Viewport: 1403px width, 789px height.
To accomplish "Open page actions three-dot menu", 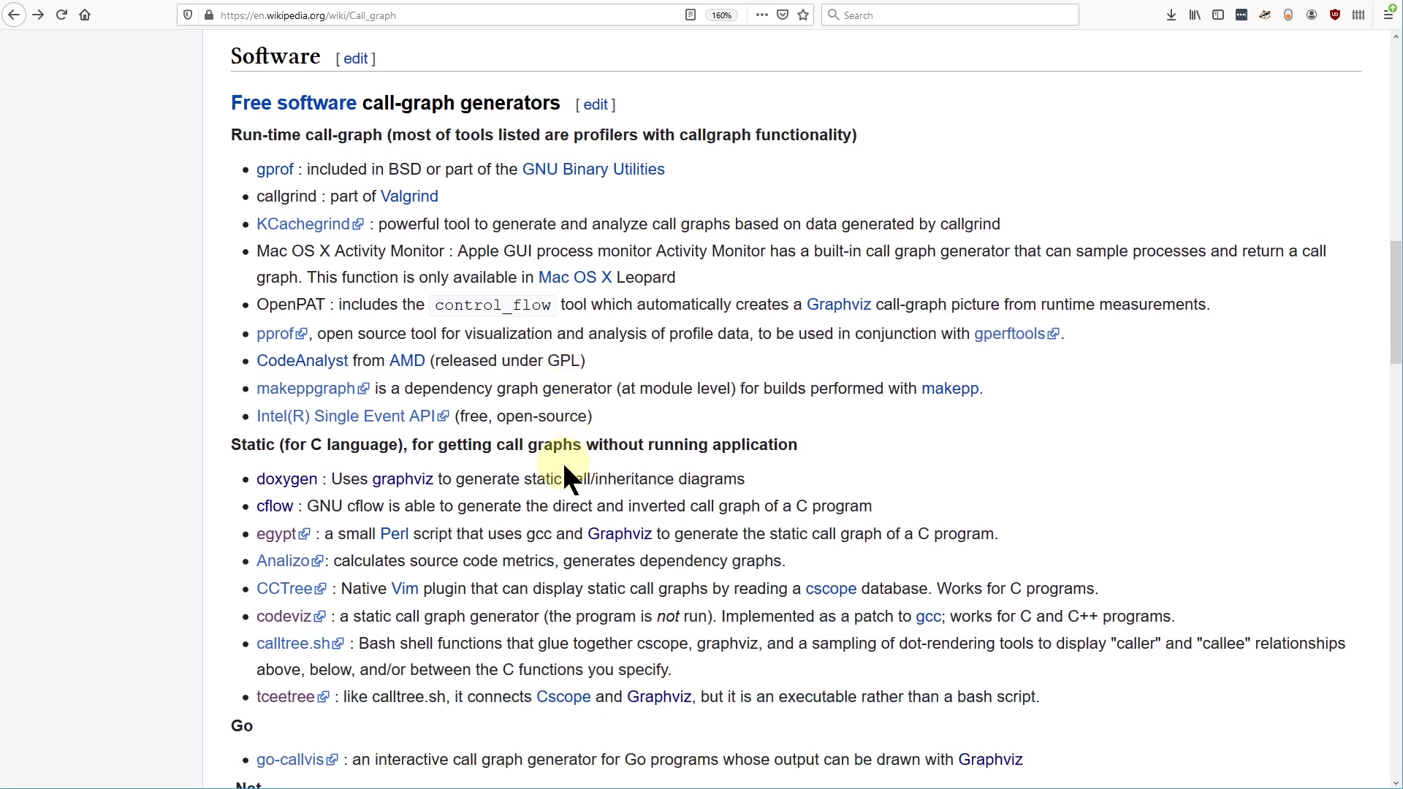I will pyautogui.click(x=762, y=15).
